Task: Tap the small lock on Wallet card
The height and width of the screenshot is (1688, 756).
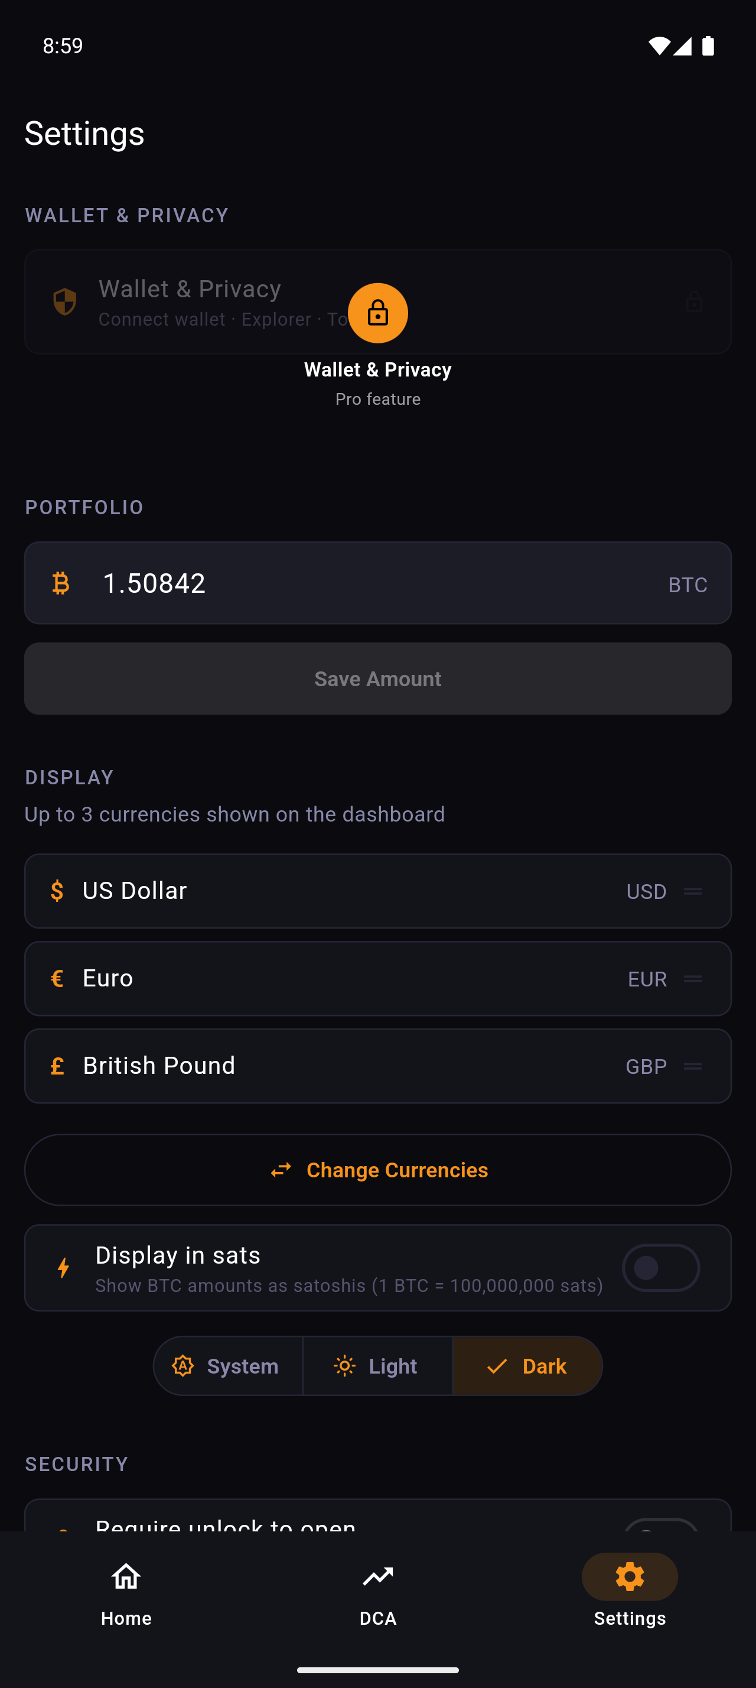Action: point(694,302)
